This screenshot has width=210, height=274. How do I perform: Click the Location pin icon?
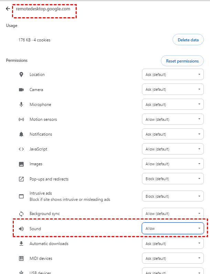21,75
